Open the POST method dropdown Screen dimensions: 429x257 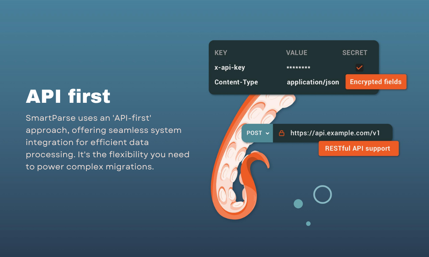257,133
